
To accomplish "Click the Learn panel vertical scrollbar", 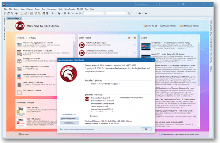I will pos(199,85).
